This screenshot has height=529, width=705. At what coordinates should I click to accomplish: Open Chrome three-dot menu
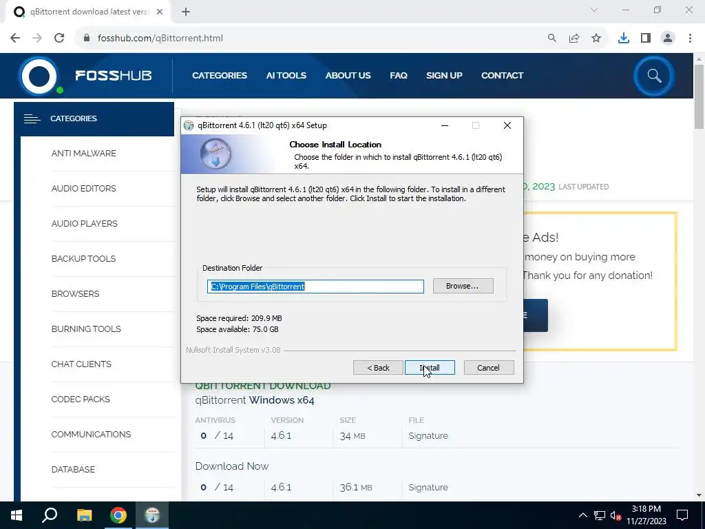point(690,39)
